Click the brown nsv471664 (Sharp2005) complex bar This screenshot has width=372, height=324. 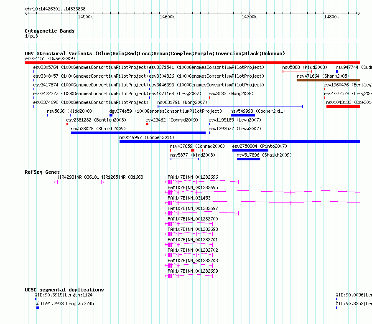[x=329, y=80]
